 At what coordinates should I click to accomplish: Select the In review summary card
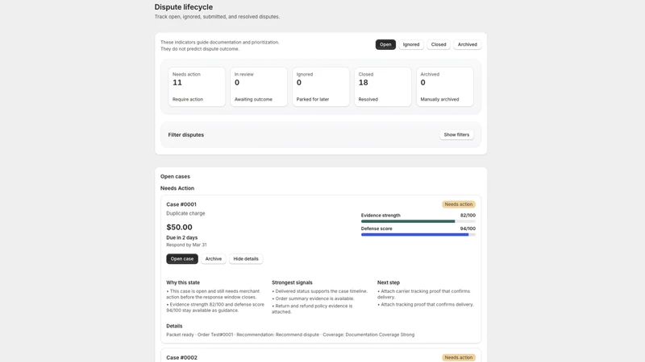point(259,87)
